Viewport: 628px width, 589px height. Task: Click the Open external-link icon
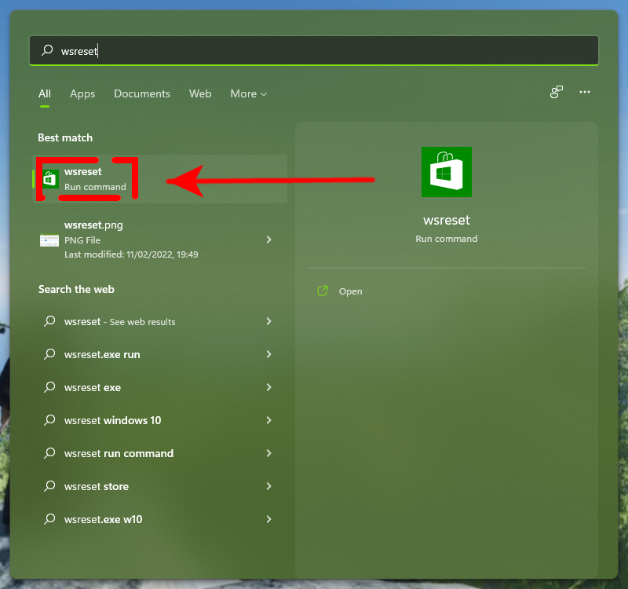[x=323, y=291]
